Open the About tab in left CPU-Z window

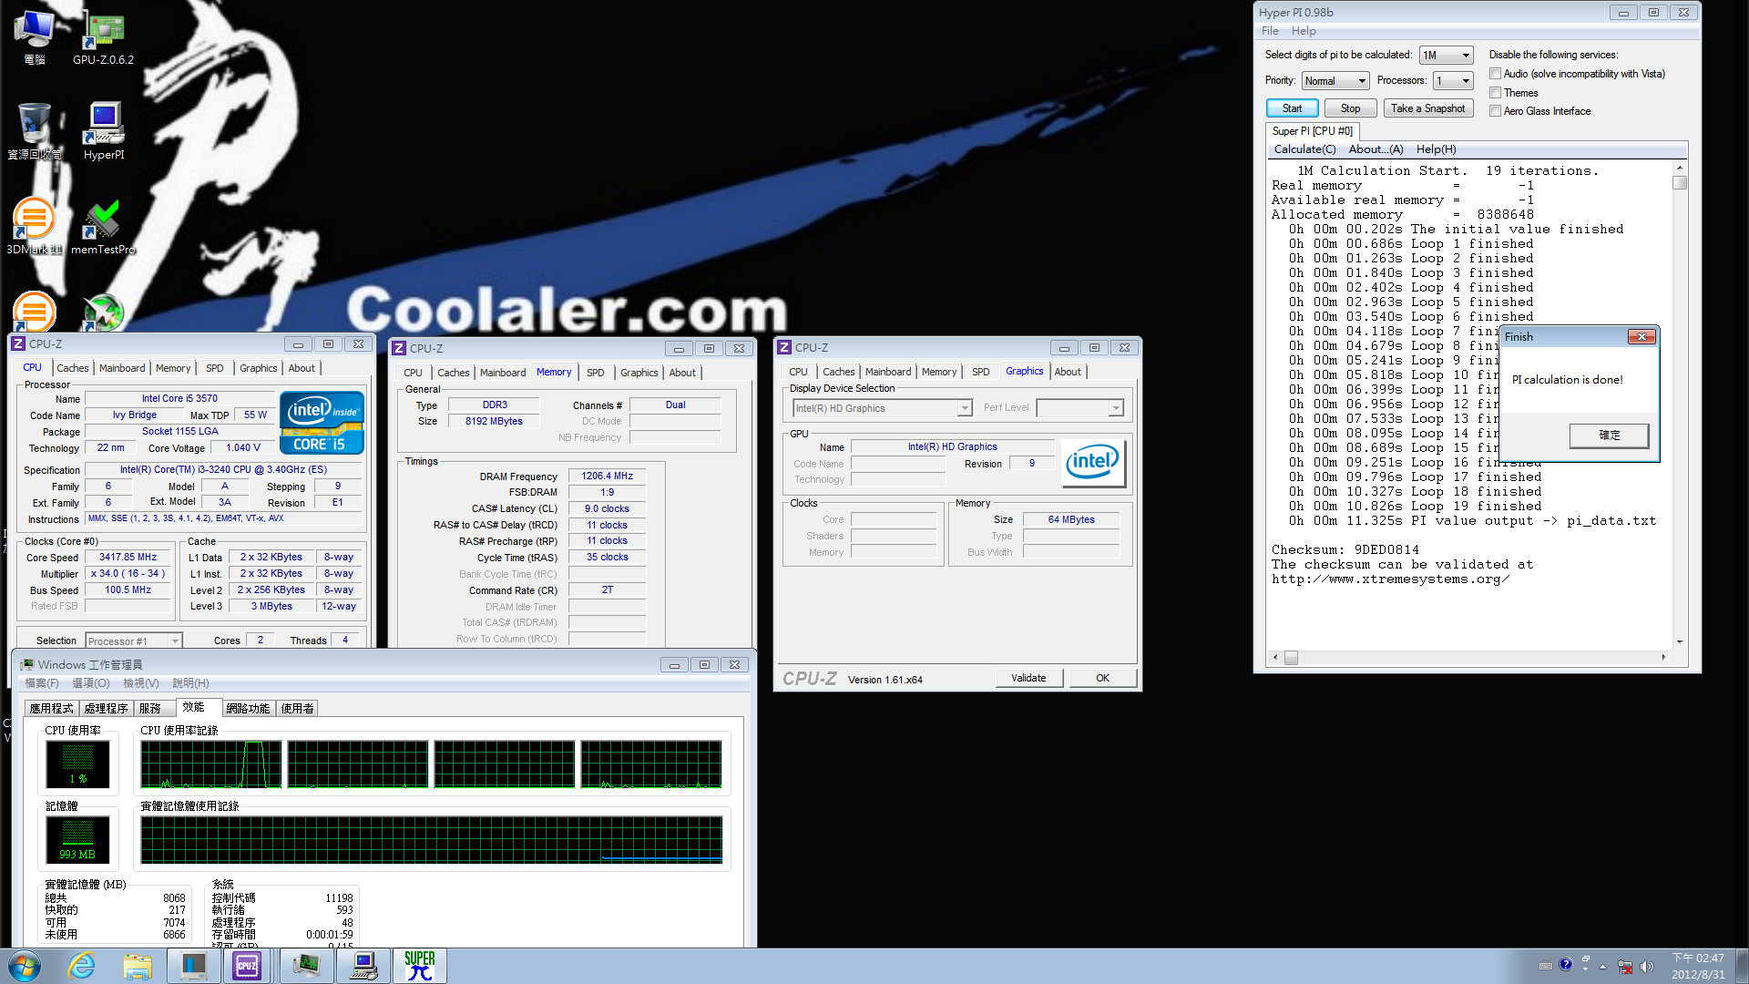(302, 368)
